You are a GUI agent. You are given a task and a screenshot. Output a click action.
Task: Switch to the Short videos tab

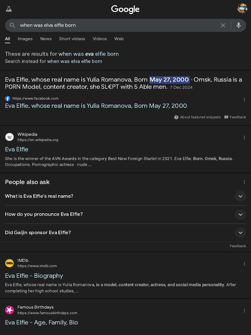(x=72, y=39)
